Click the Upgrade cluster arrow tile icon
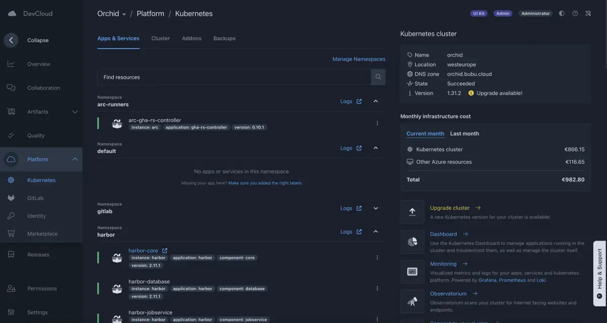The width and height of the screenshot is (607, 323). coord(412,212)
